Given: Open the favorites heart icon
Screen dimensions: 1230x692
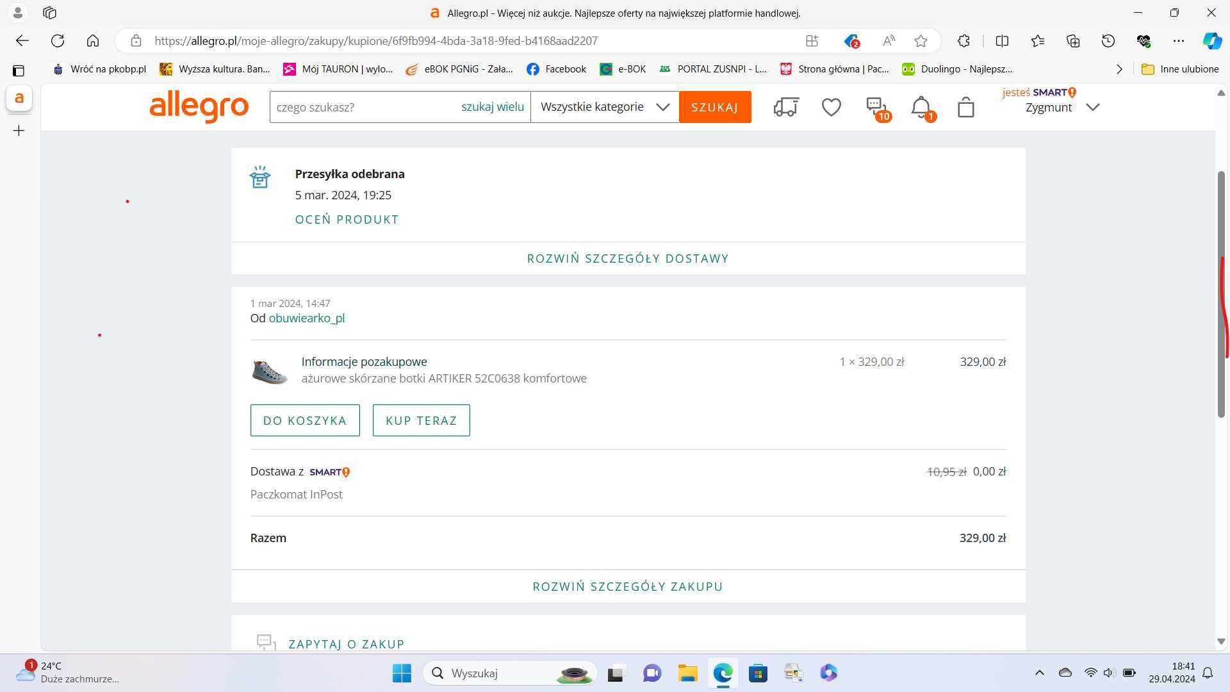Looking at the screenshot, I should 831,107.
